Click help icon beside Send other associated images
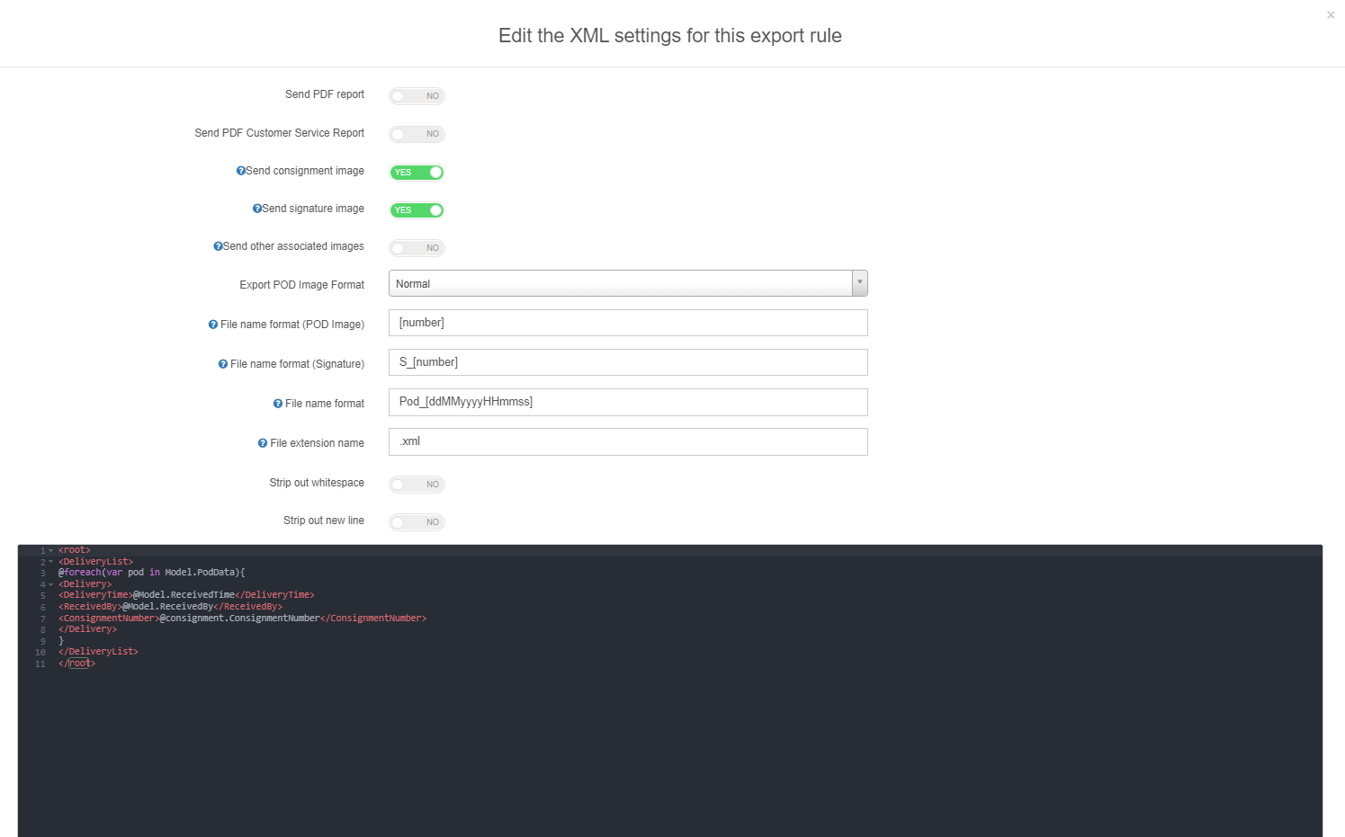 click(x=218, y=246)
